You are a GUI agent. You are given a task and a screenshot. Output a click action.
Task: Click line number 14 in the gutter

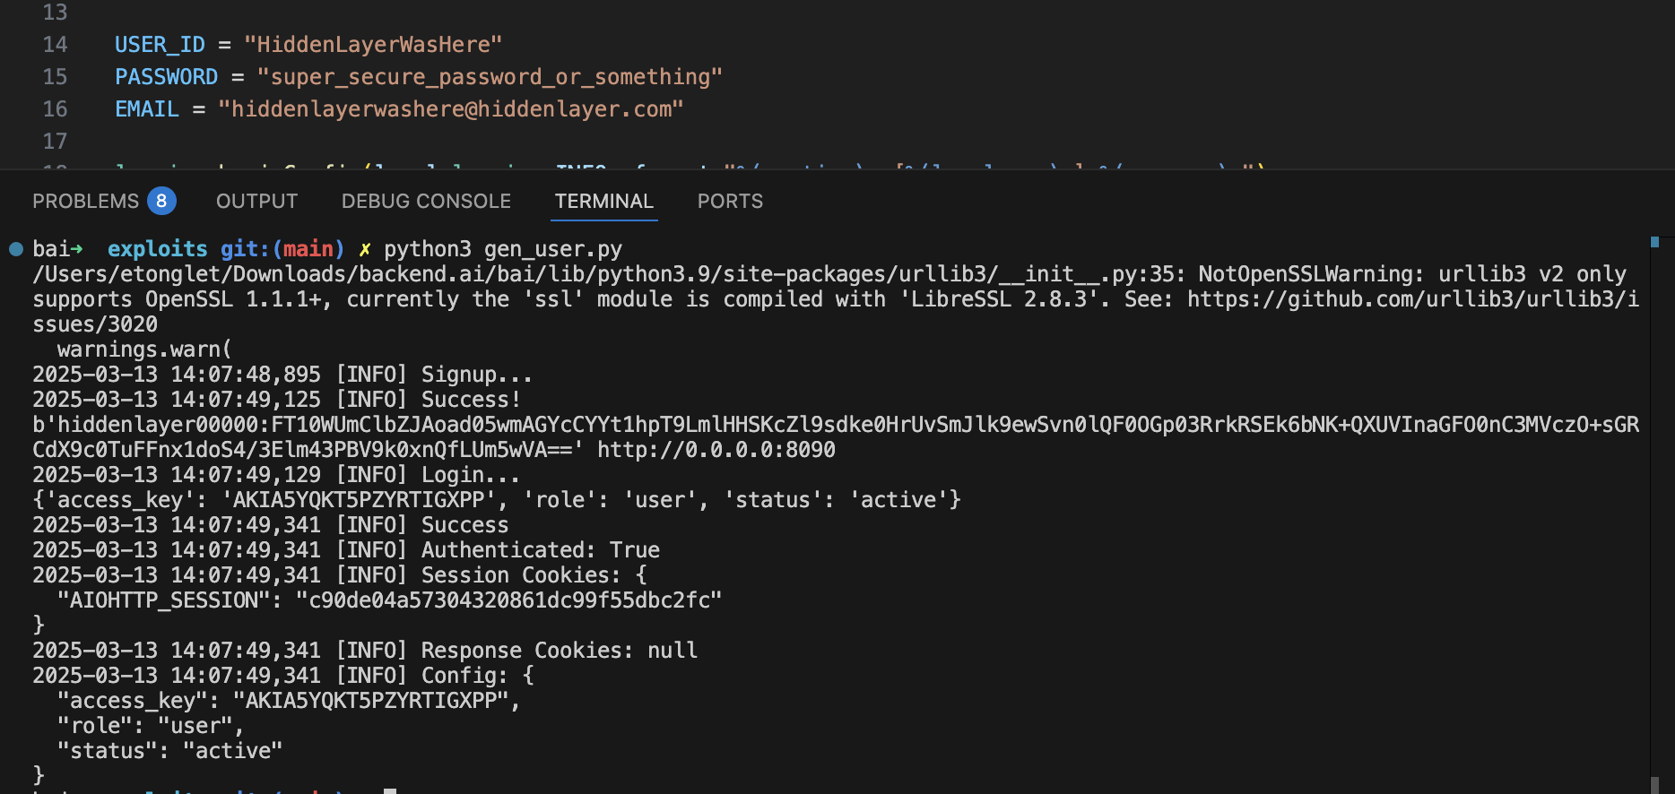pyautogui.click(x=55, y=45)
